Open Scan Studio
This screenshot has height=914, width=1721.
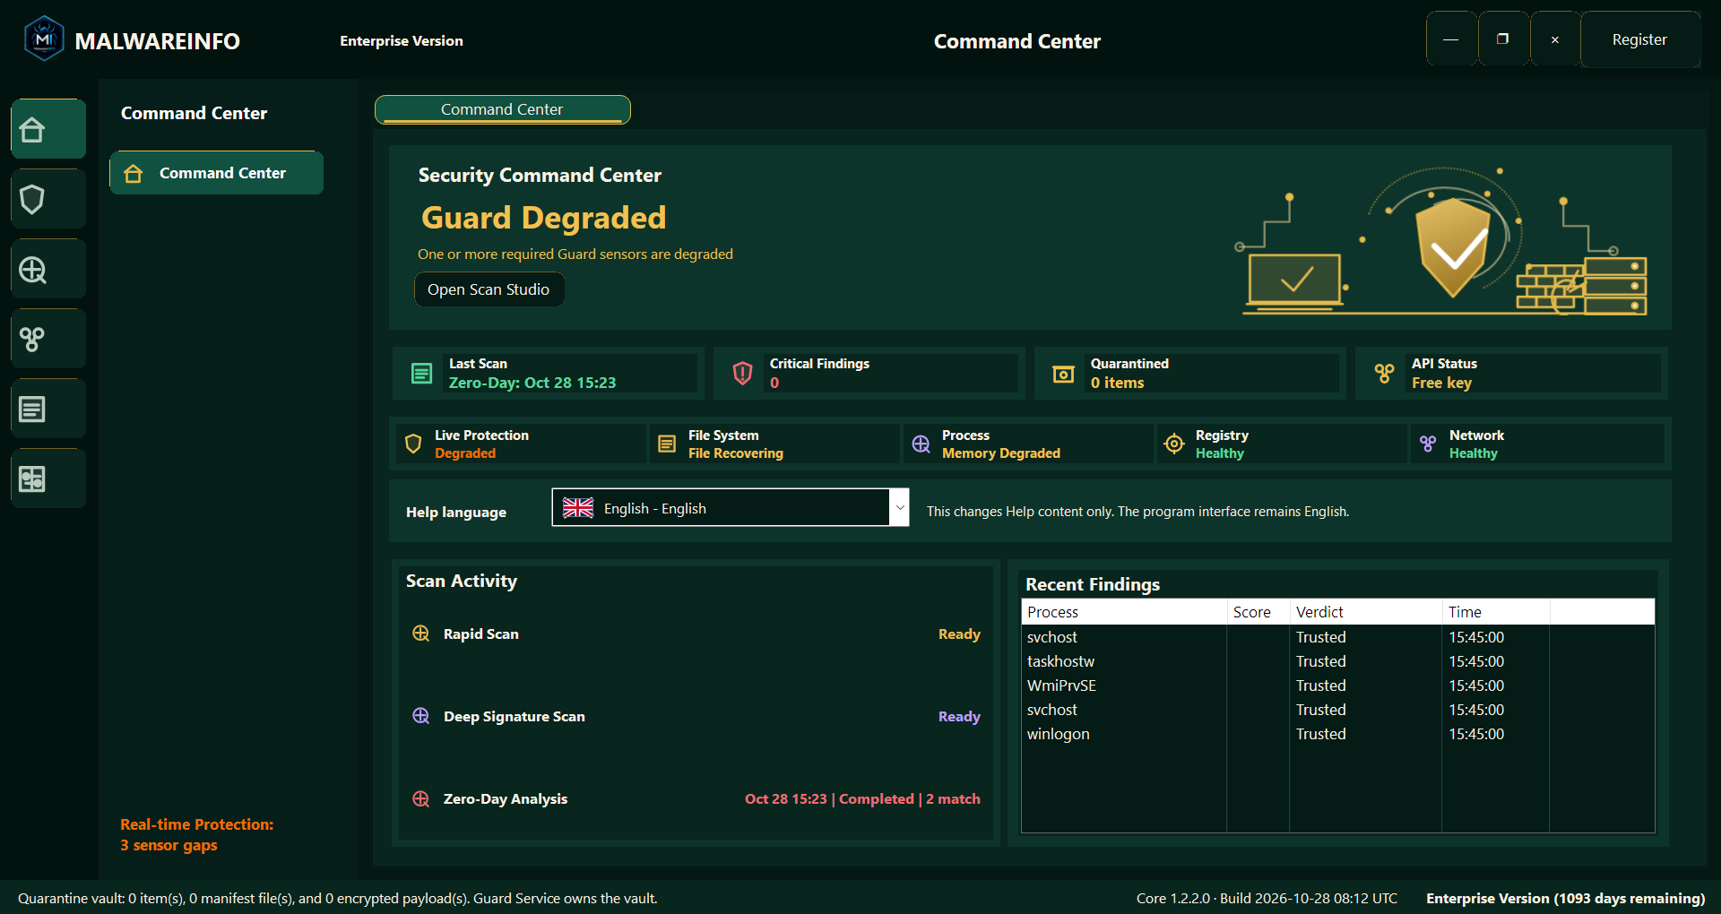(489, 289)
